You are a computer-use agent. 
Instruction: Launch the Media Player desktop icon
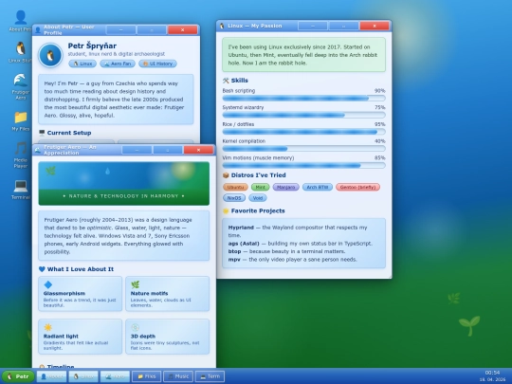(20, 155)
